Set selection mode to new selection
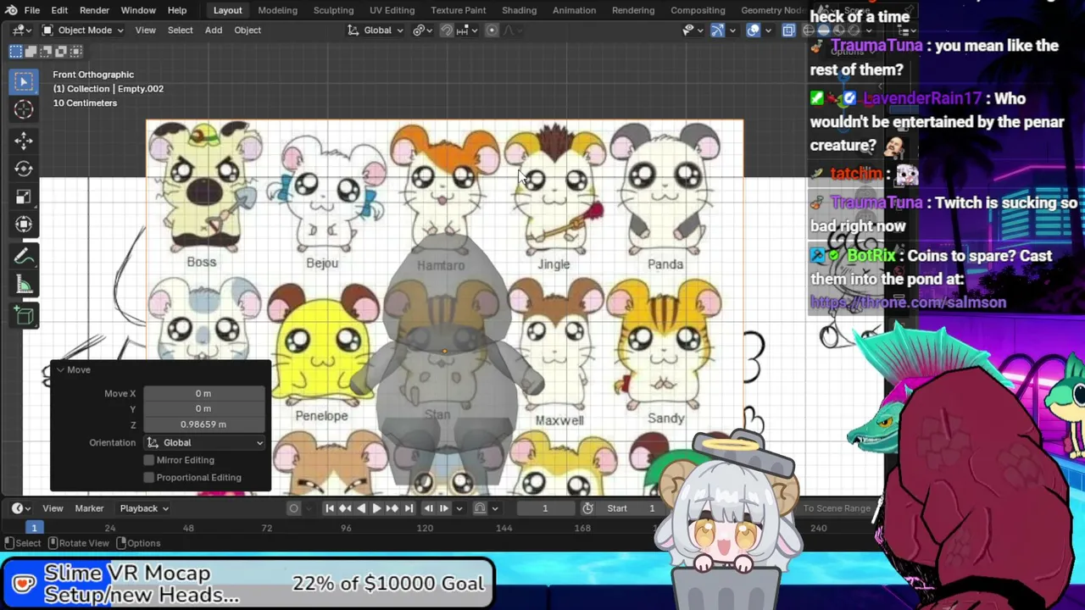The width and height of the screenshot is (1085, 610). coord(15,52)
